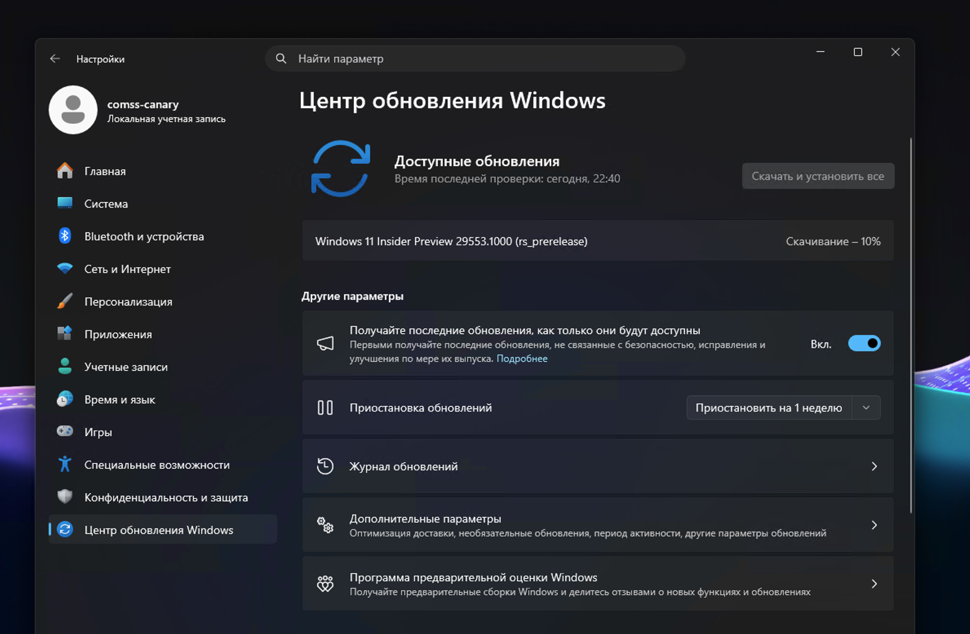The image size is (970, 634).
Task: Click the gears icon for Дополнительные параметры
Action: pos(325,525)
